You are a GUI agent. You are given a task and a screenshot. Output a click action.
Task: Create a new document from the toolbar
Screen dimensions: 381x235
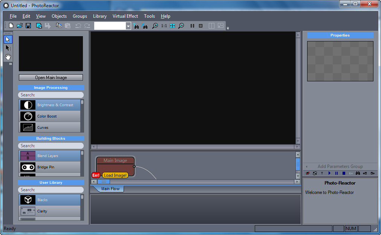(11, 26)
